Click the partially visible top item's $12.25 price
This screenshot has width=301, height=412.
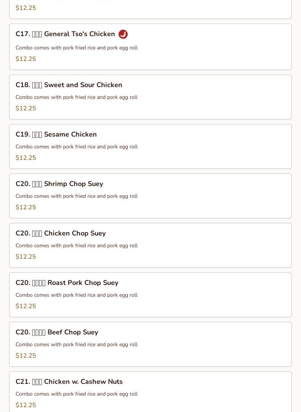pos(26,8)
